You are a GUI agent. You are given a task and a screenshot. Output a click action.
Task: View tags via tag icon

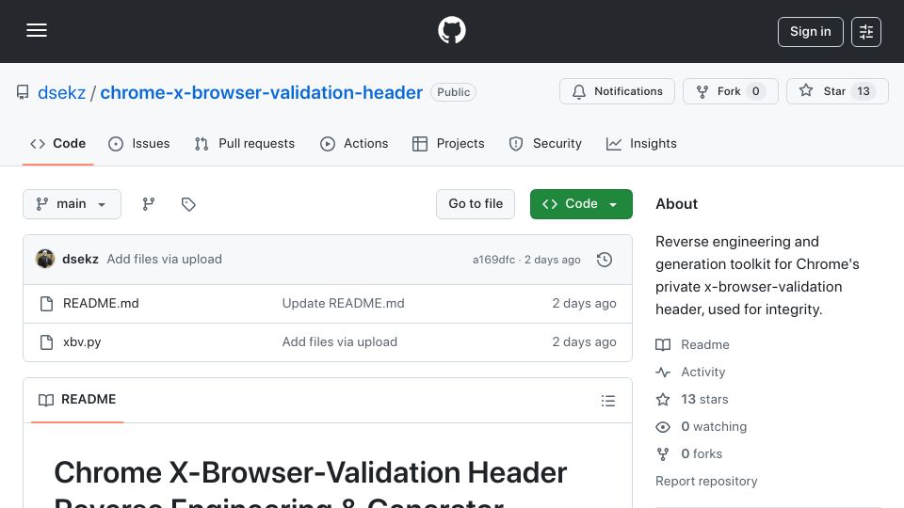coord(188,204)
